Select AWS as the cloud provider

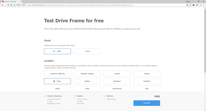pyautogui.click(x=57, y=51)
